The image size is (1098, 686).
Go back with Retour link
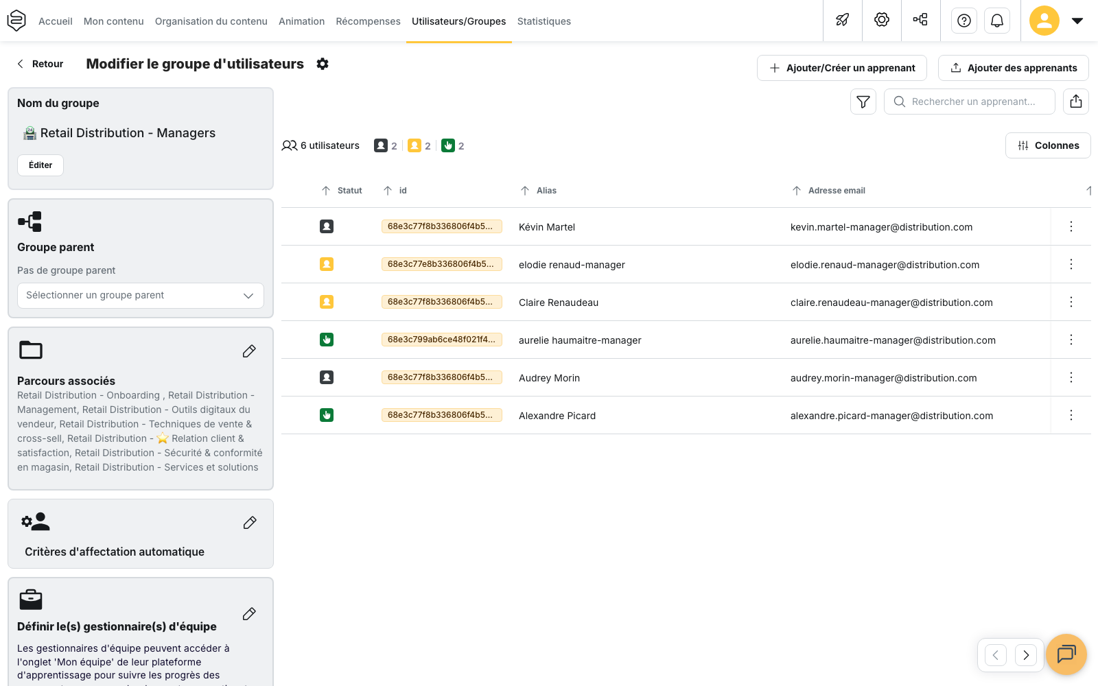coord(40,64)
